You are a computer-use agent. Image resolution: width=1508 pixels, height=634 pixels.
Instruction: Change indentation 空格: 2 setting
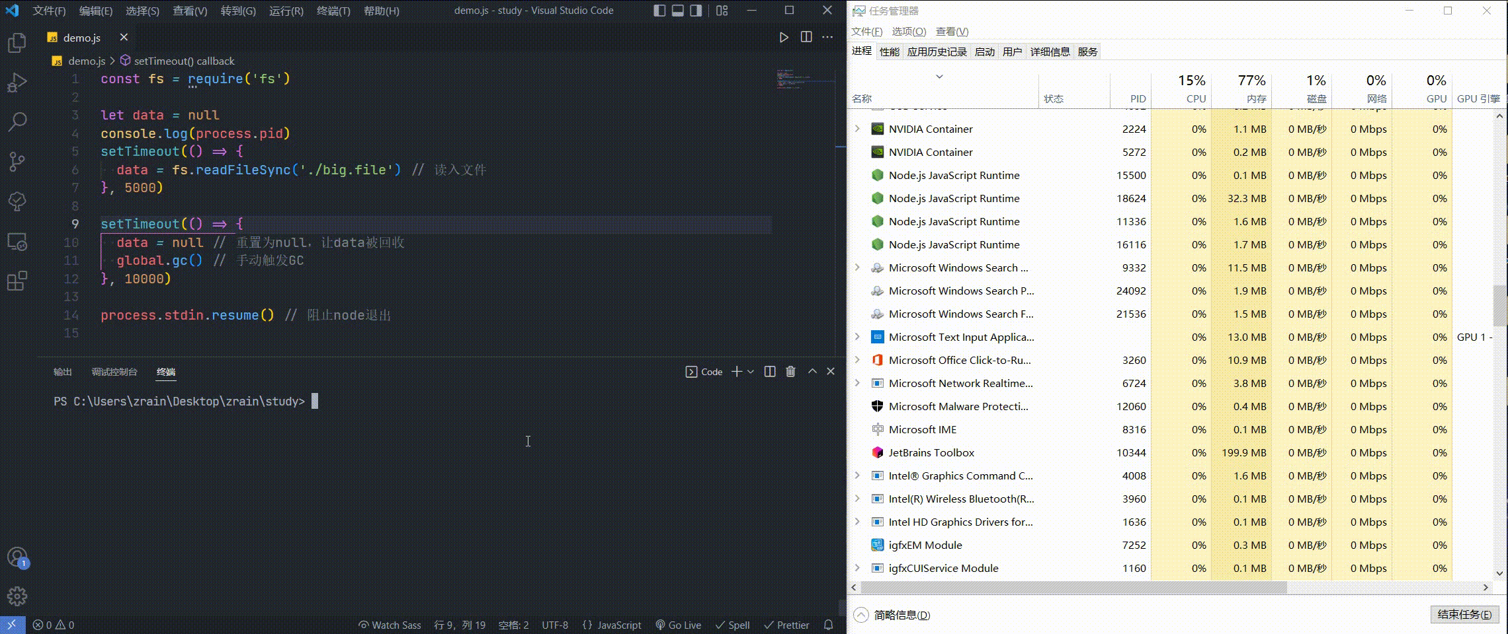tap(514, 625)
